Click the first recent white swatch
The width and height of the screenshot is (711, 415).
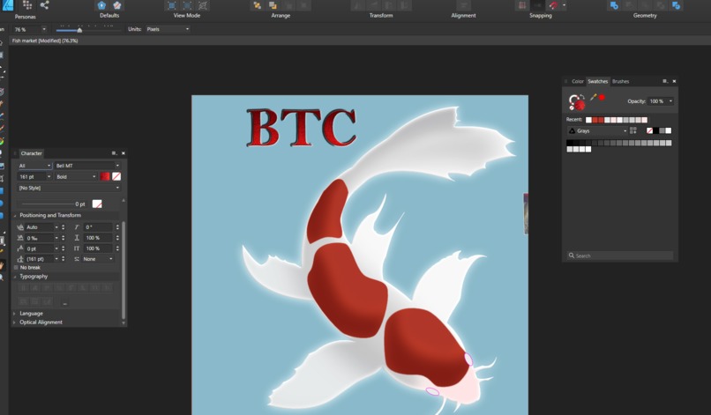pos(588,120)
